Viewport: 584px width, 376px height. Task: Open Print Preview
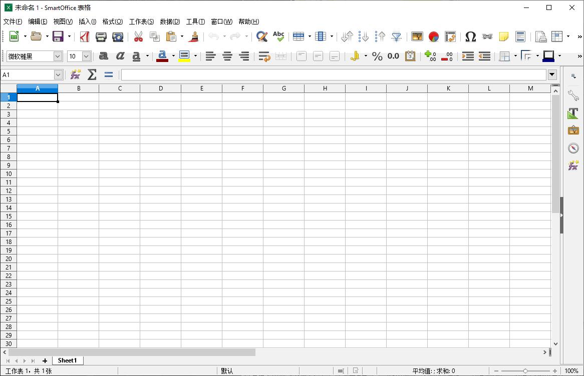pyautogui.click(x=118, y=36)
